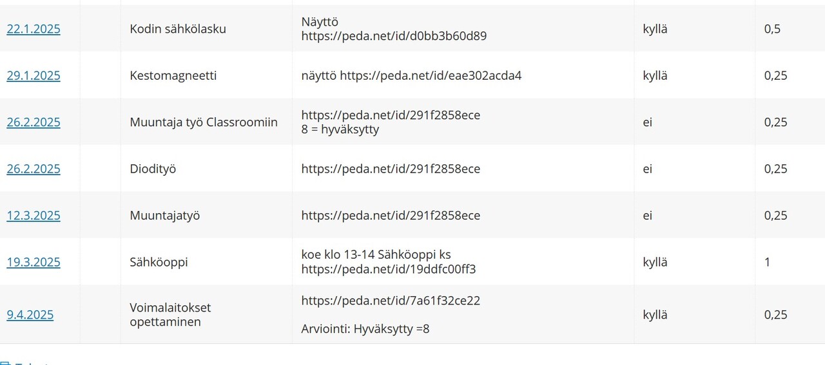Open the 19.3.2025 date link

[34, 262]
